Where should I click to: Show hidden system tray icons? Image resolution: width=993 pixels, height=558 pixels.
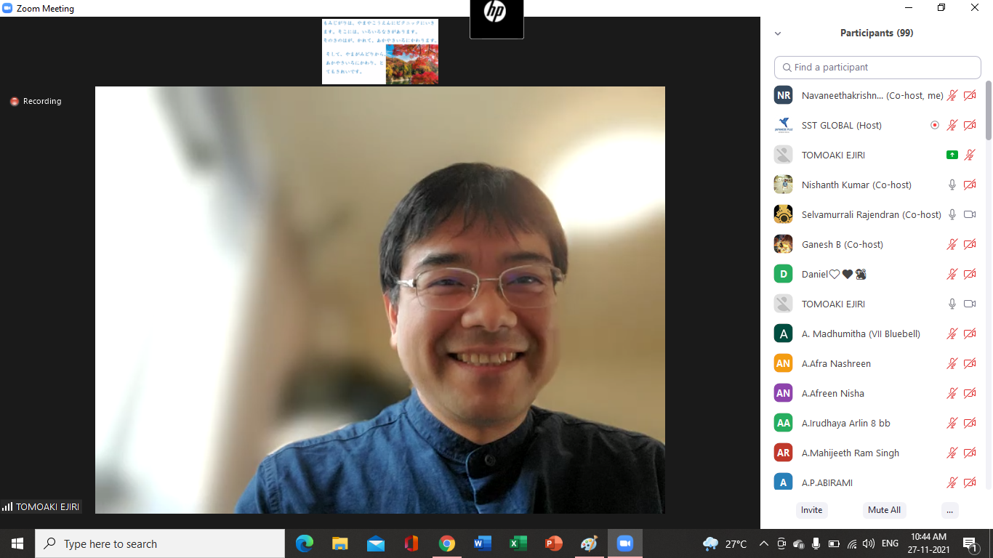tap(763, 543)
